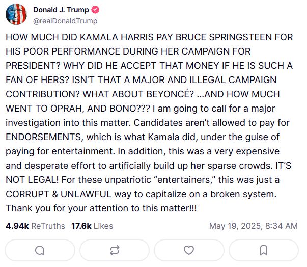Click the @realDonaldTrump handle
Viewport: 307px width, 267px height.
65,21
